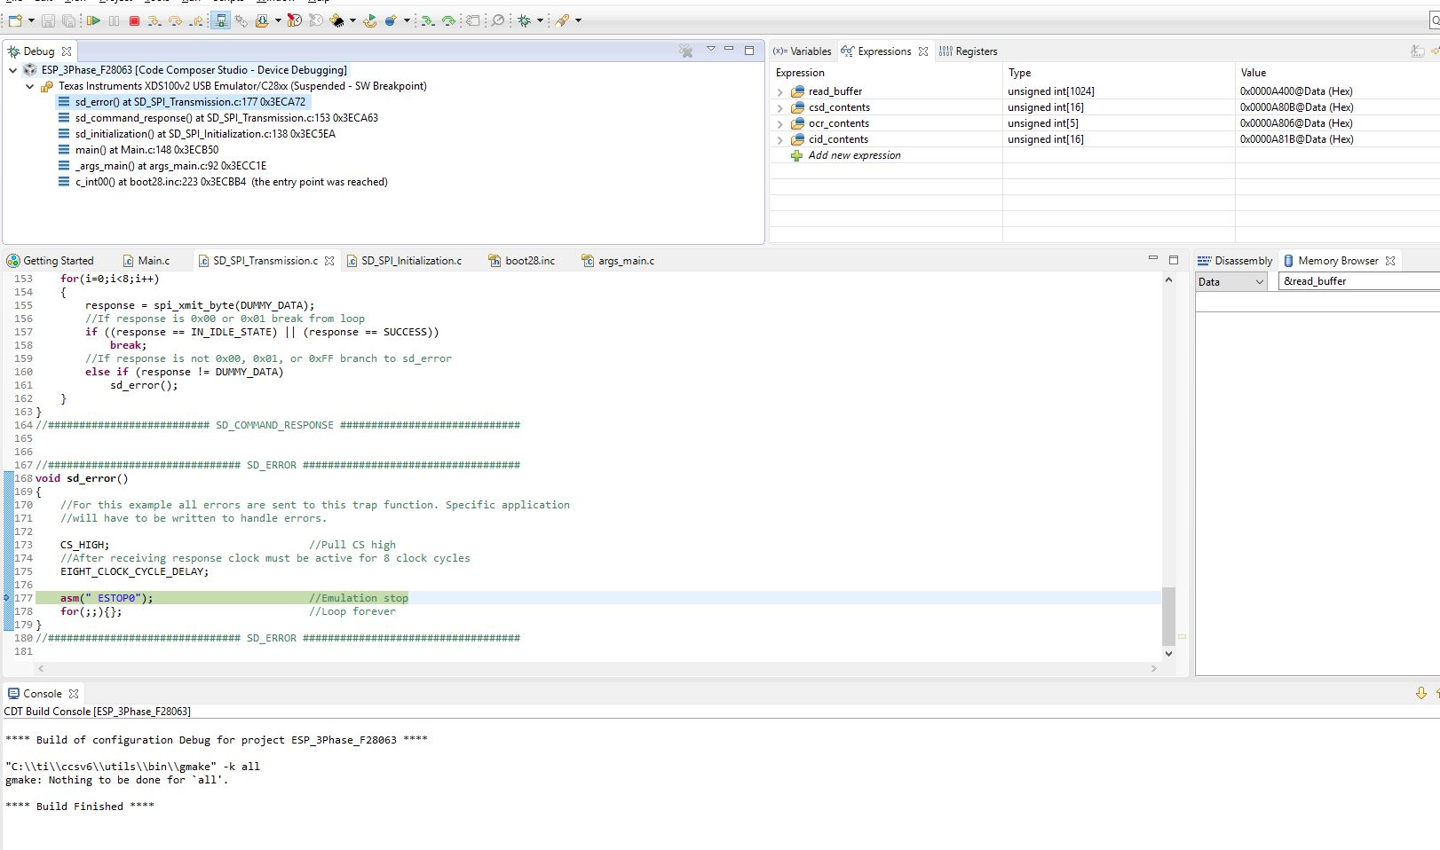Image resolution: width=1440 pixels, height=850 pixels.
Task: Expand the read_buffer expression entry
Action: (x=779, y=91)
